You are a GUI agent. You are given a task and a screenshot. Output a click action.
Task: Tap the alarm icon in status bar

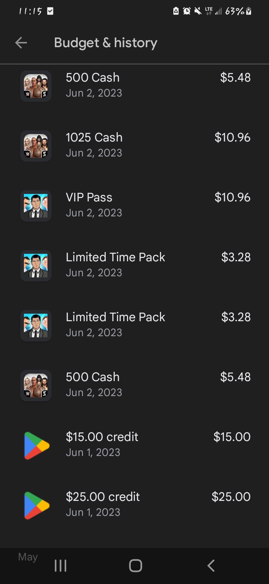(187, 11)
